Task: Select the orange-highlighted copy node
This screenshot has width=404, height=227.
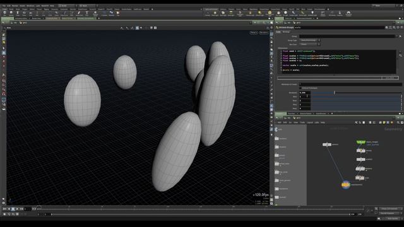Action: 346,185
